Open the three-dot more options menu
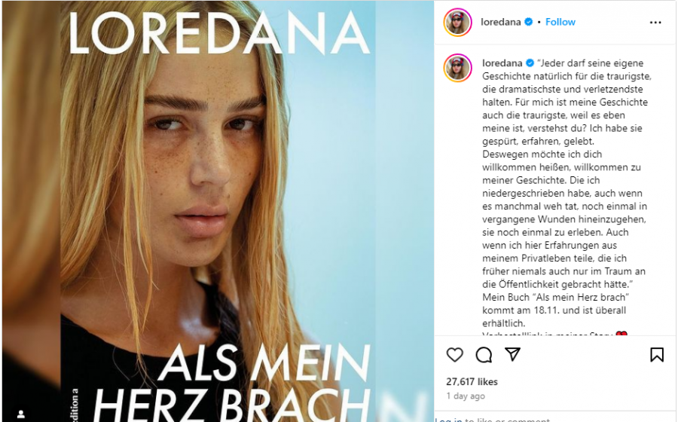Image resolution: width=678 pixels, height=422 pixels. (655, 23)
